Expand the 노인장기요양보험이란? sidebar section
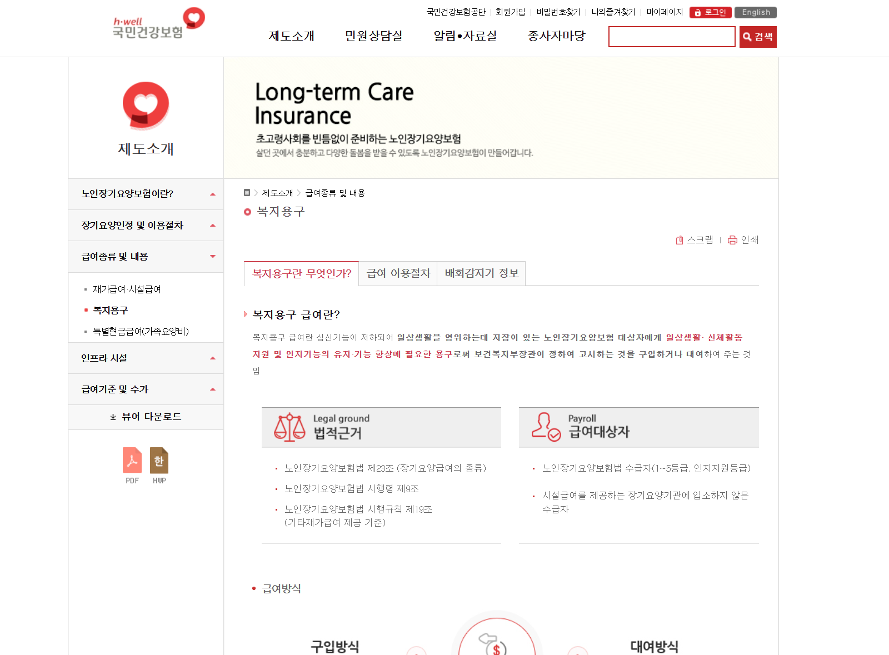889x655 pixels. [x=146, y=194]
